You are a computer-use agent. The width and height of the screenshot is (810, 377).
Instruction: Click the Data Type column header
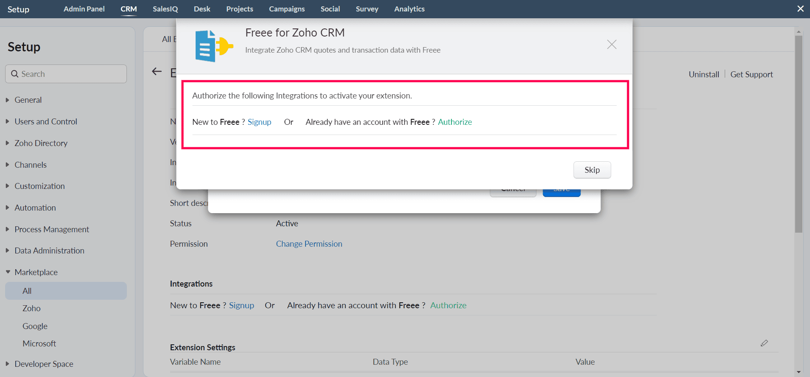[x=390, y=362]
